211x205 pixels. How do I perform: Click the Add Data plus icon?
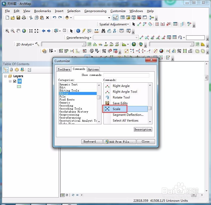pyautogui.click(x=67, y=18)
